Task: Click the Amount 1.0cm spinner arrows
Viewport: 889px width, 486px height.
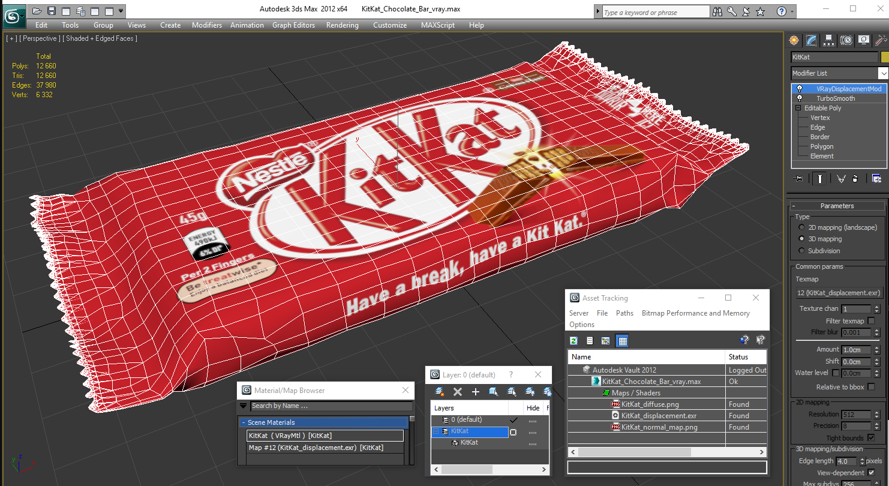Action: click(876, 350)
